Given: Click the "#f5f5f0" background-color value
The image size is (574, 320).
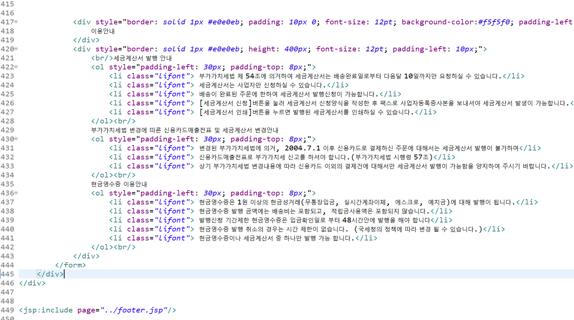Looking at the screenshot, I should coord(494,22).
